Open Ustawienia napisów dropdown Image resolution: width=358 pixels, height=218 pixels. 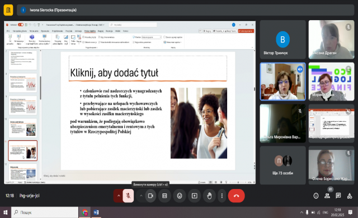coord(173,42)
